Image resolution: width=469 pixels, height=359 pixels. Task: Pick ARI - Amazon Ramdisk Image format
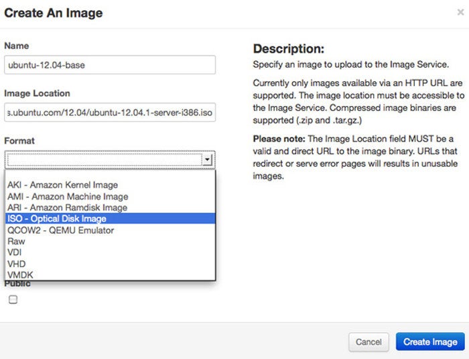pyautogui.click(x=110, y=207)
